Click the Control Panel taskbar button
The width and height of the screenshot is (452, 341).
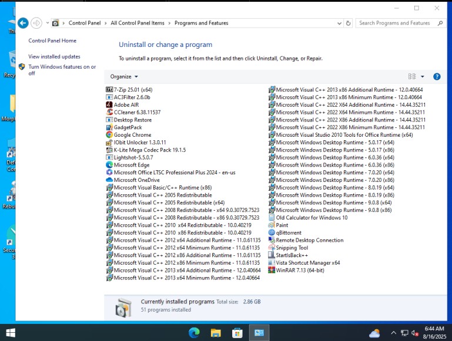(259, 333)
